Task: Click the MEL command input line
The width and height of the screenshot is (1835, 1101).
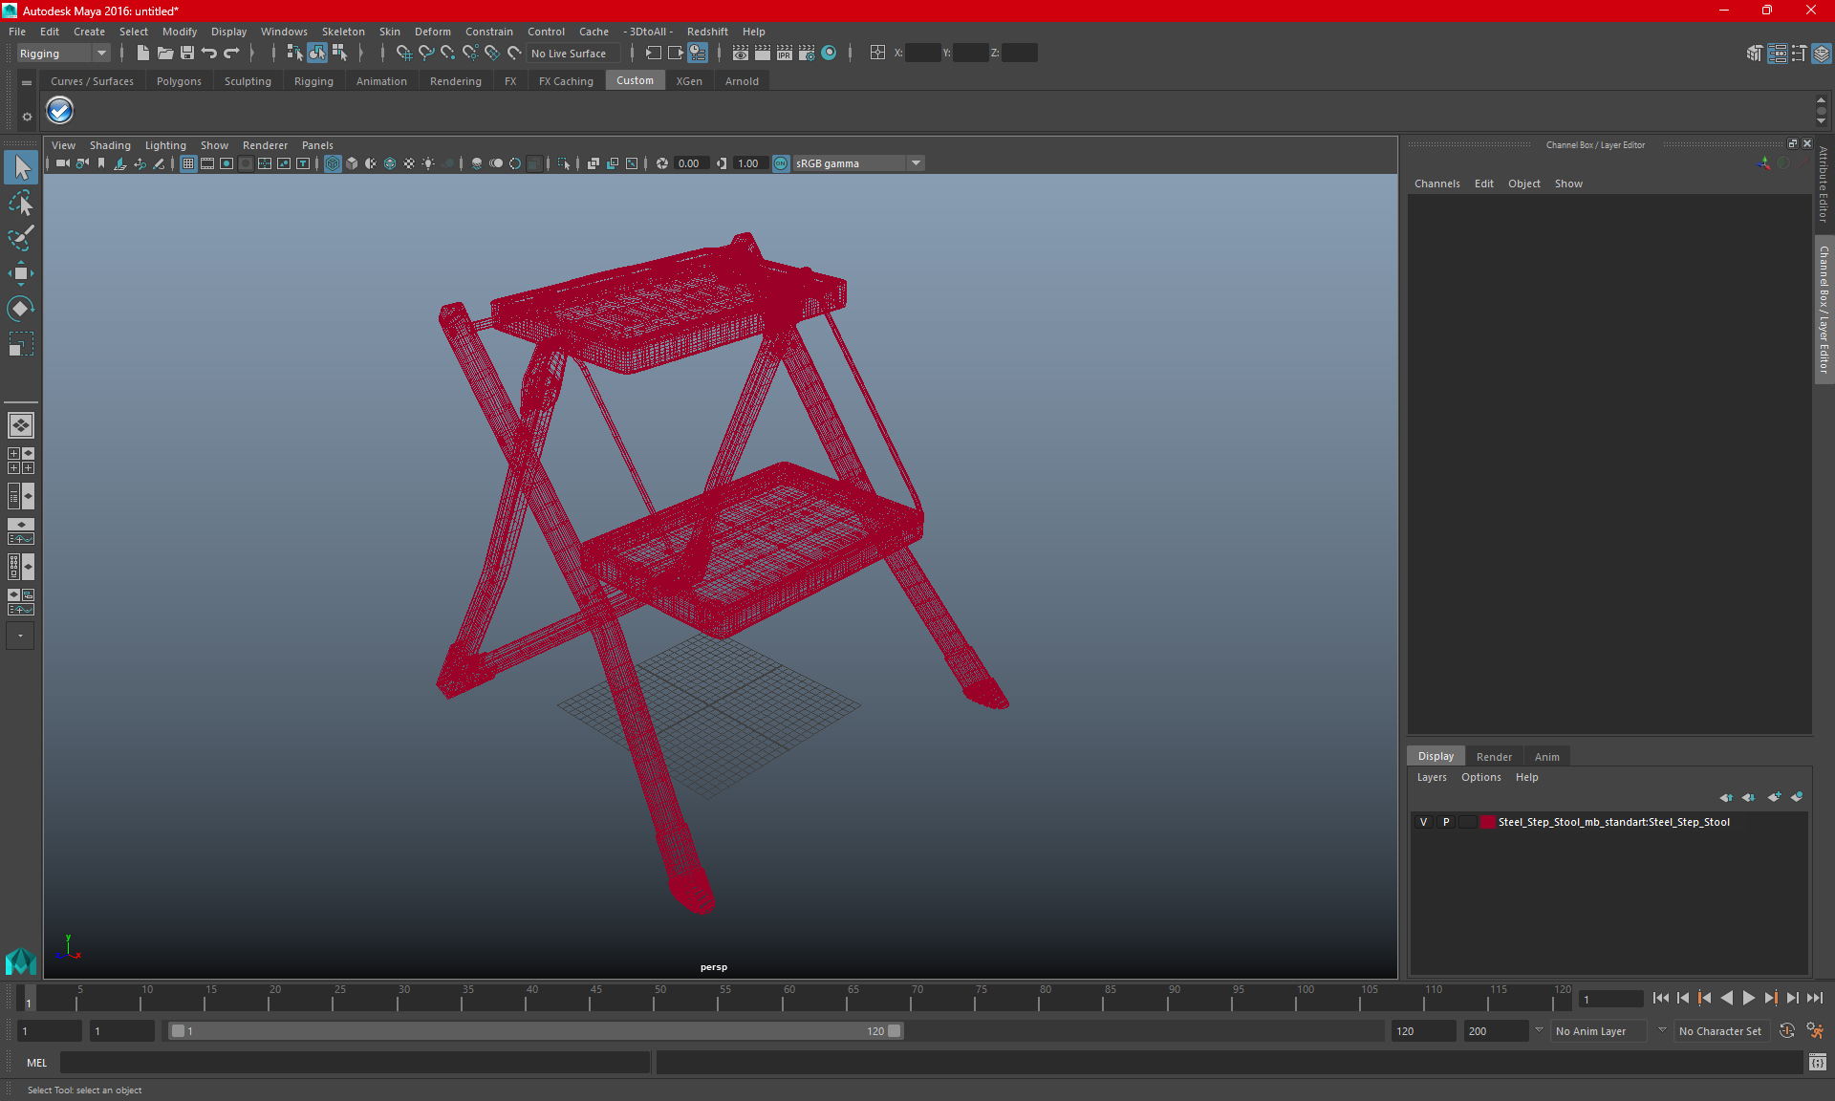Action: tap(355, 1062)
